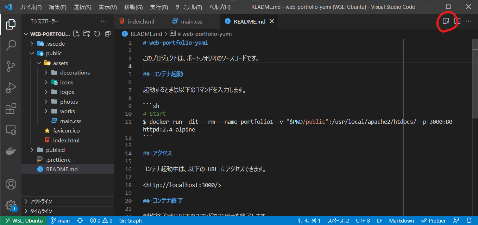Open Remote Explorer view
Screen dimensions: 478x225
[x=11, y=130]
